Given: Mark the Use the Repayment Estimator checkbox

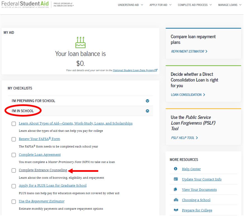Looking at the screenshot, I should 14,202.
